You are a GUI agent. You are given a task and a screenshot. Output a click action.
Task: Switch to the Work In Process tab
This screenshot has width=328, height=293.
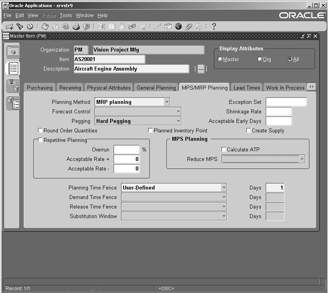coord(285,88)
